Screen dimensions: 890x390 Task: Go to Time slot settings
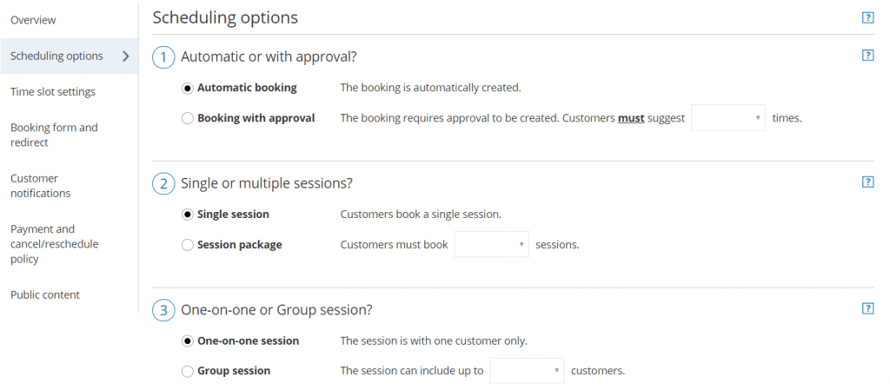pyautogui.click(x=53, y=91)
